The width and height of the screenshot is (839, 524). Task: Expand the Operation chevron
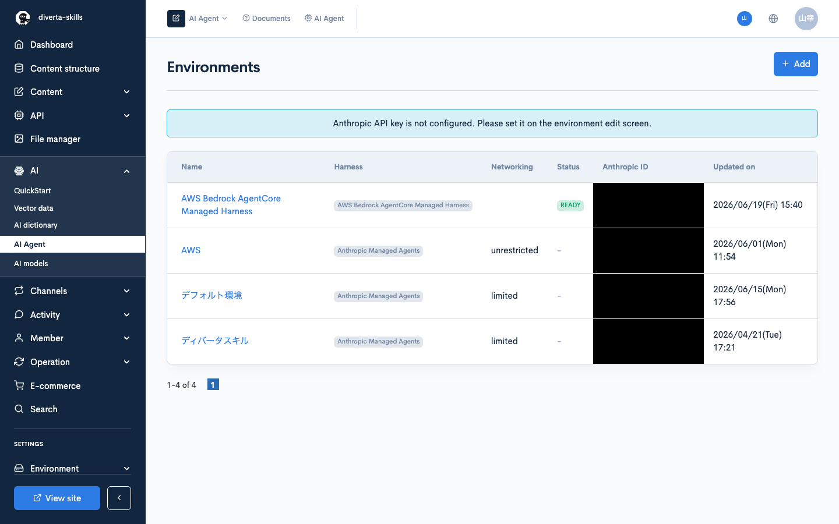point(127,362)
